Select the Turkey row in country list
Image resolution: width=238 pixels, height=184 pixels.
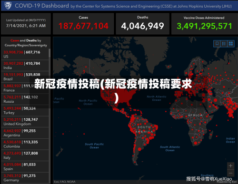[25, 110]
